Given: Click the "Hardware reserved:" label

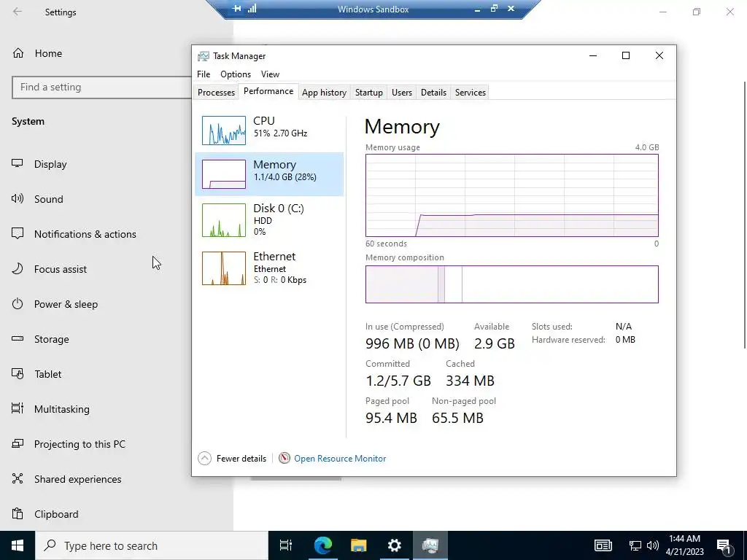Looking at the screenshot, I should coord(568,340).
